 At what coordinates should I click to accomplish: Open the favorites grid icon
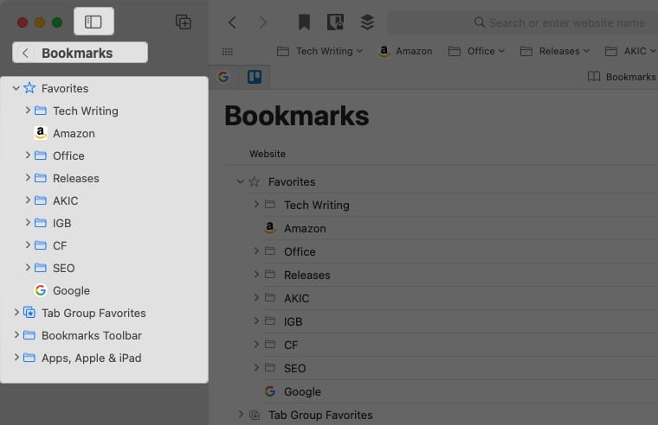pos(228,52)
